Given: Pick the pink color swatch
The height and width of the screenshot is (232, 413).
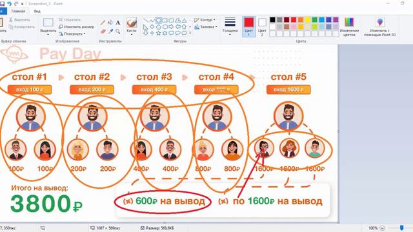Looking at the screenshot, I should (294, 26).
